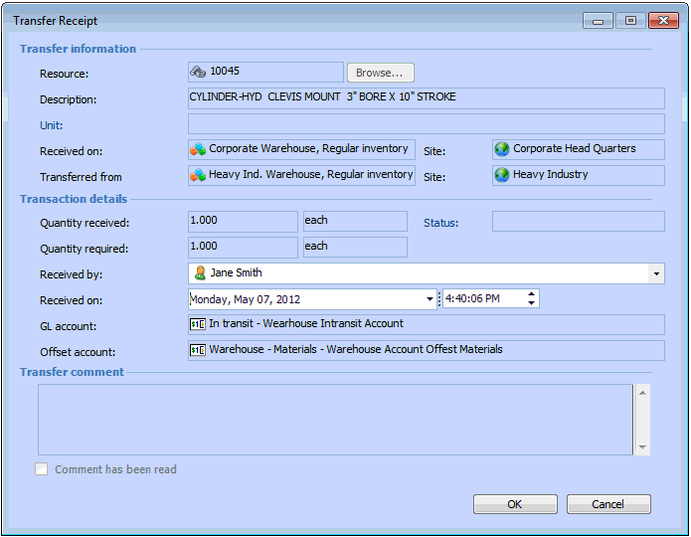This screenshot has height=537, width=691.
Task: Click the Offset account ledger icon
Action: (198, 350)
